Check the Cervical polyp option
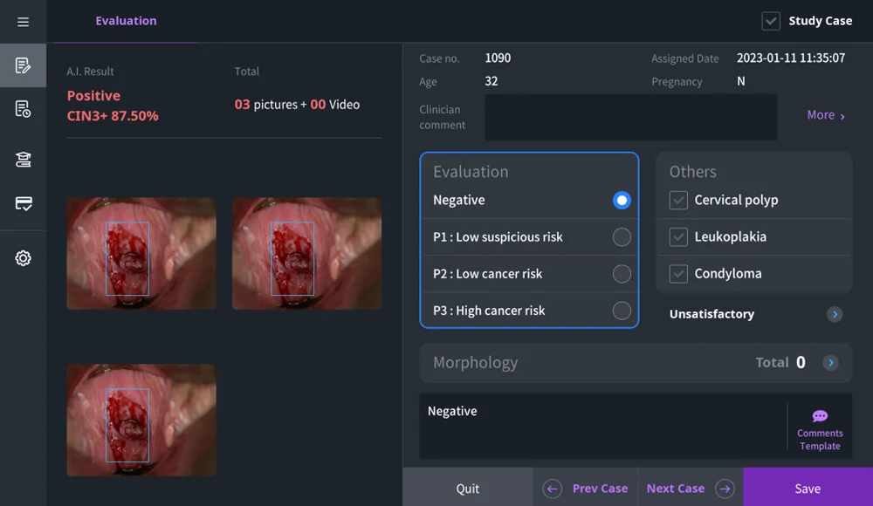The height and width of the screenshot is (506, 873). click(x=678, y=201)
